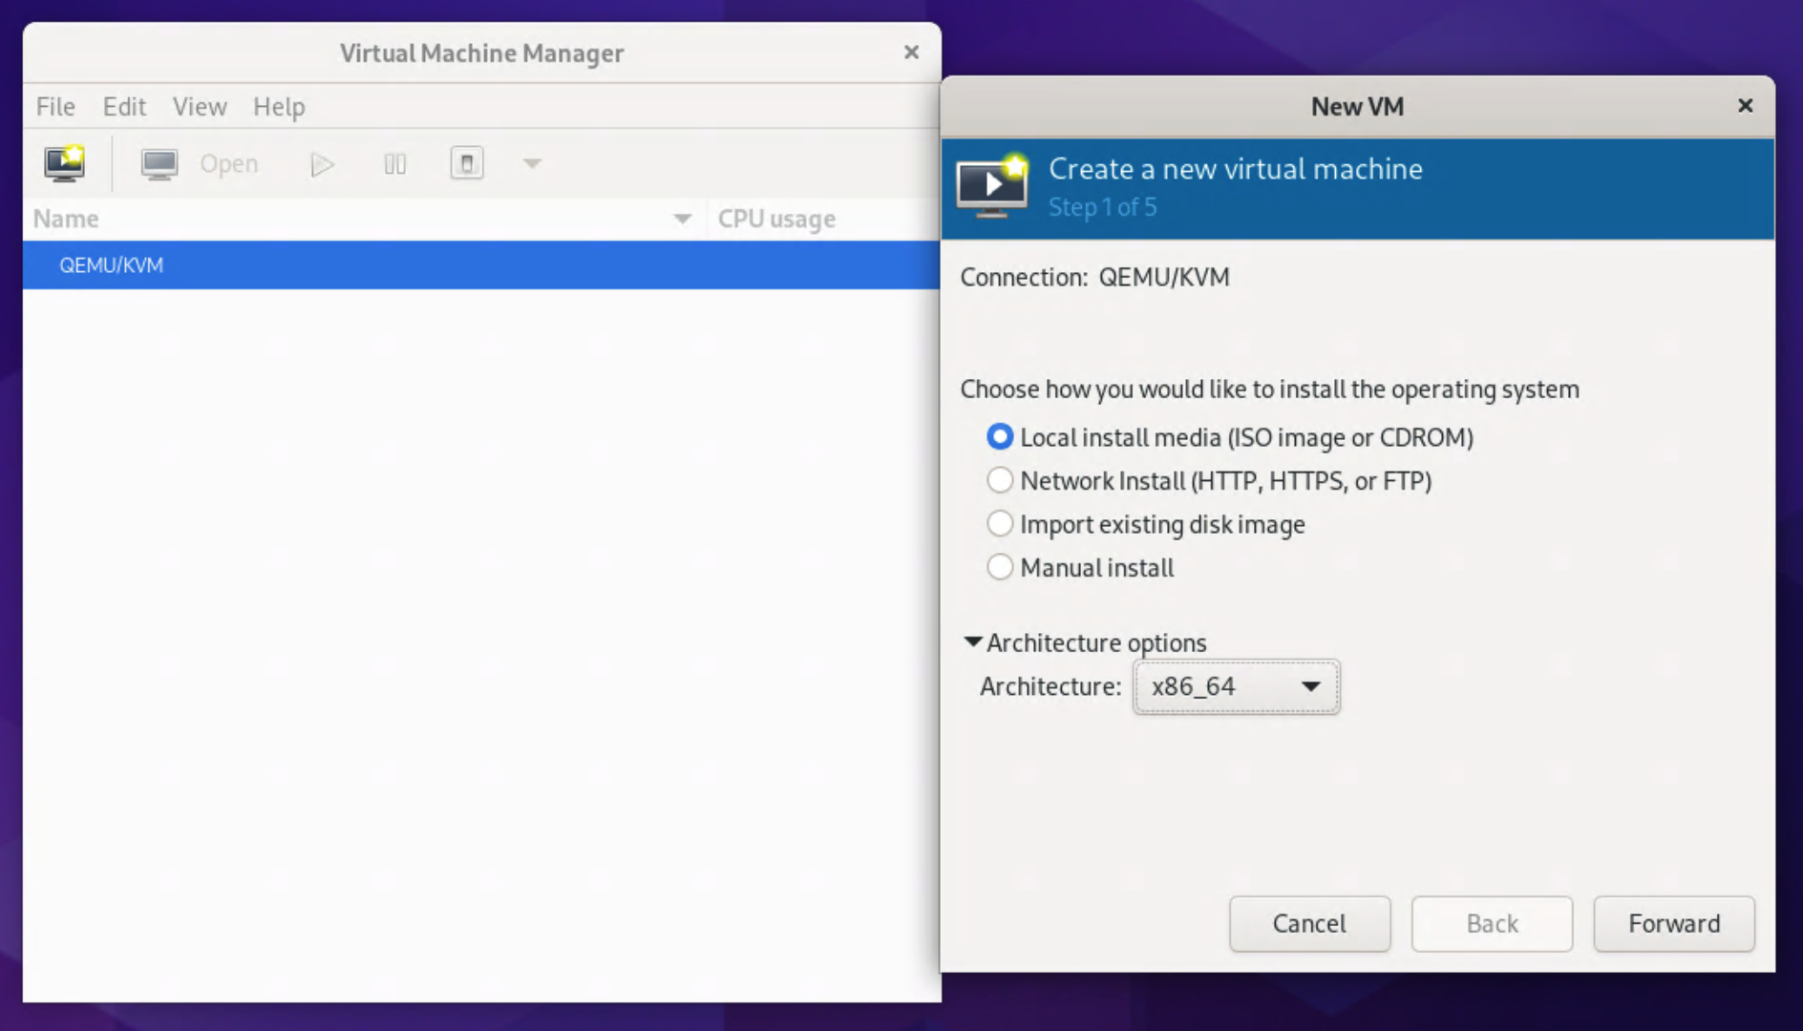This screenshot has height=1031, width=1803.
Task: Open the View menu
Action: coord(200,106)
